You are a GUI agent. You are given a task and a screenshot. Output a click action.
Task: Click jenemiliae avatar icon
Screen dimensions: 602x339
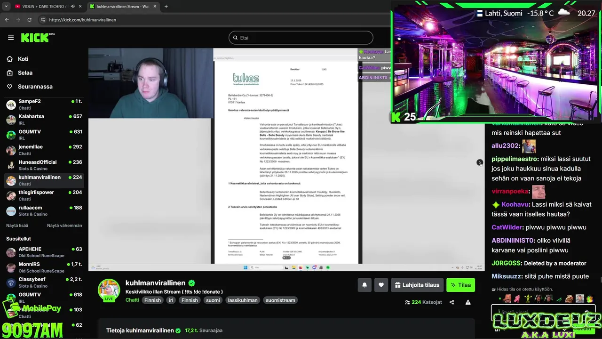pyautogui.click(x=11, y=150)
